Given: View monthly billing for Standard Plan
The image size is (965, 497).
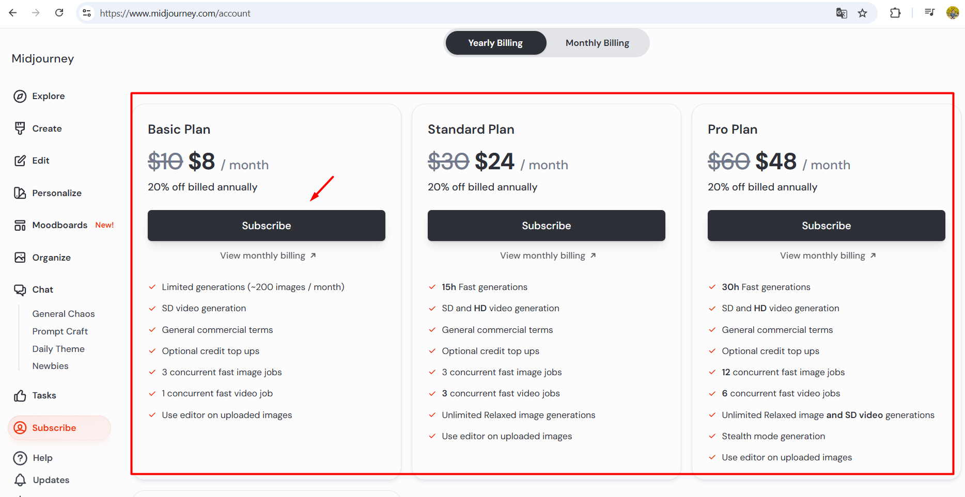Looking at the screenshot, I should (x=548, y=255).
